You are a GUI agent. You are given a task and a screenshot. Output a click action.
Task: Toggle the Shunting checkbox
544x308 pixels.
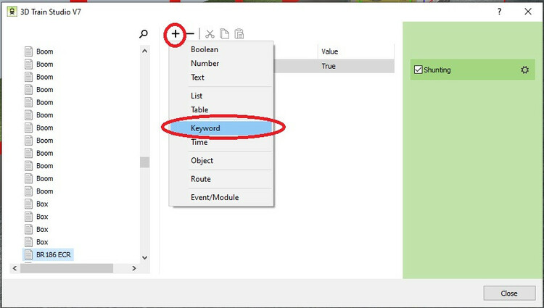pos(418,70)
